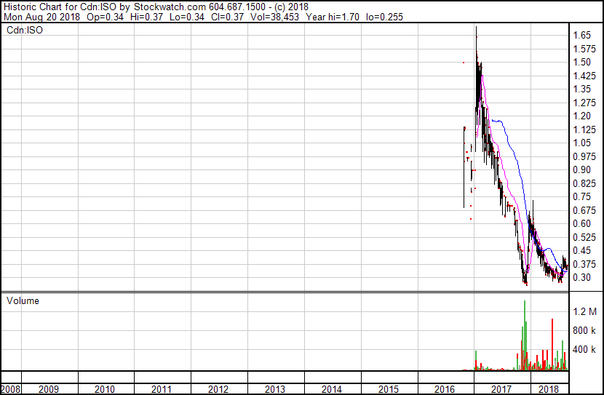The width and height of the screenshot is (604, 395).
Task: Select the 2017 year marker on the time axis
Action: click(x=501, y=389)
